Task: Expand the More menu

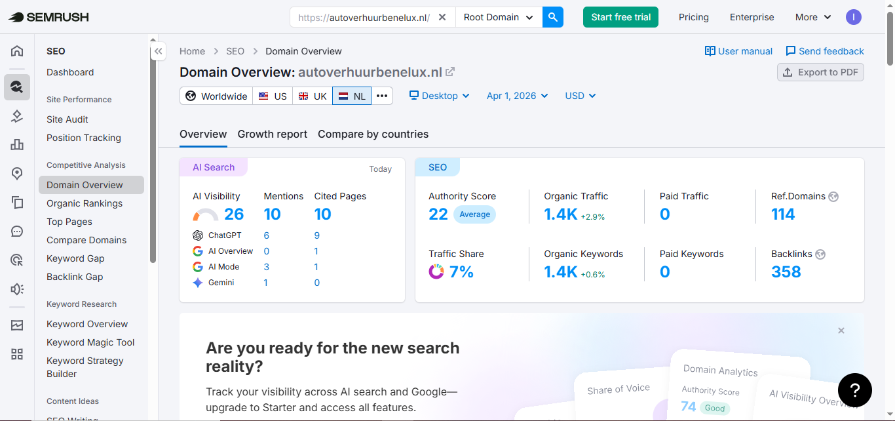Action: click(x=813, y=17)
